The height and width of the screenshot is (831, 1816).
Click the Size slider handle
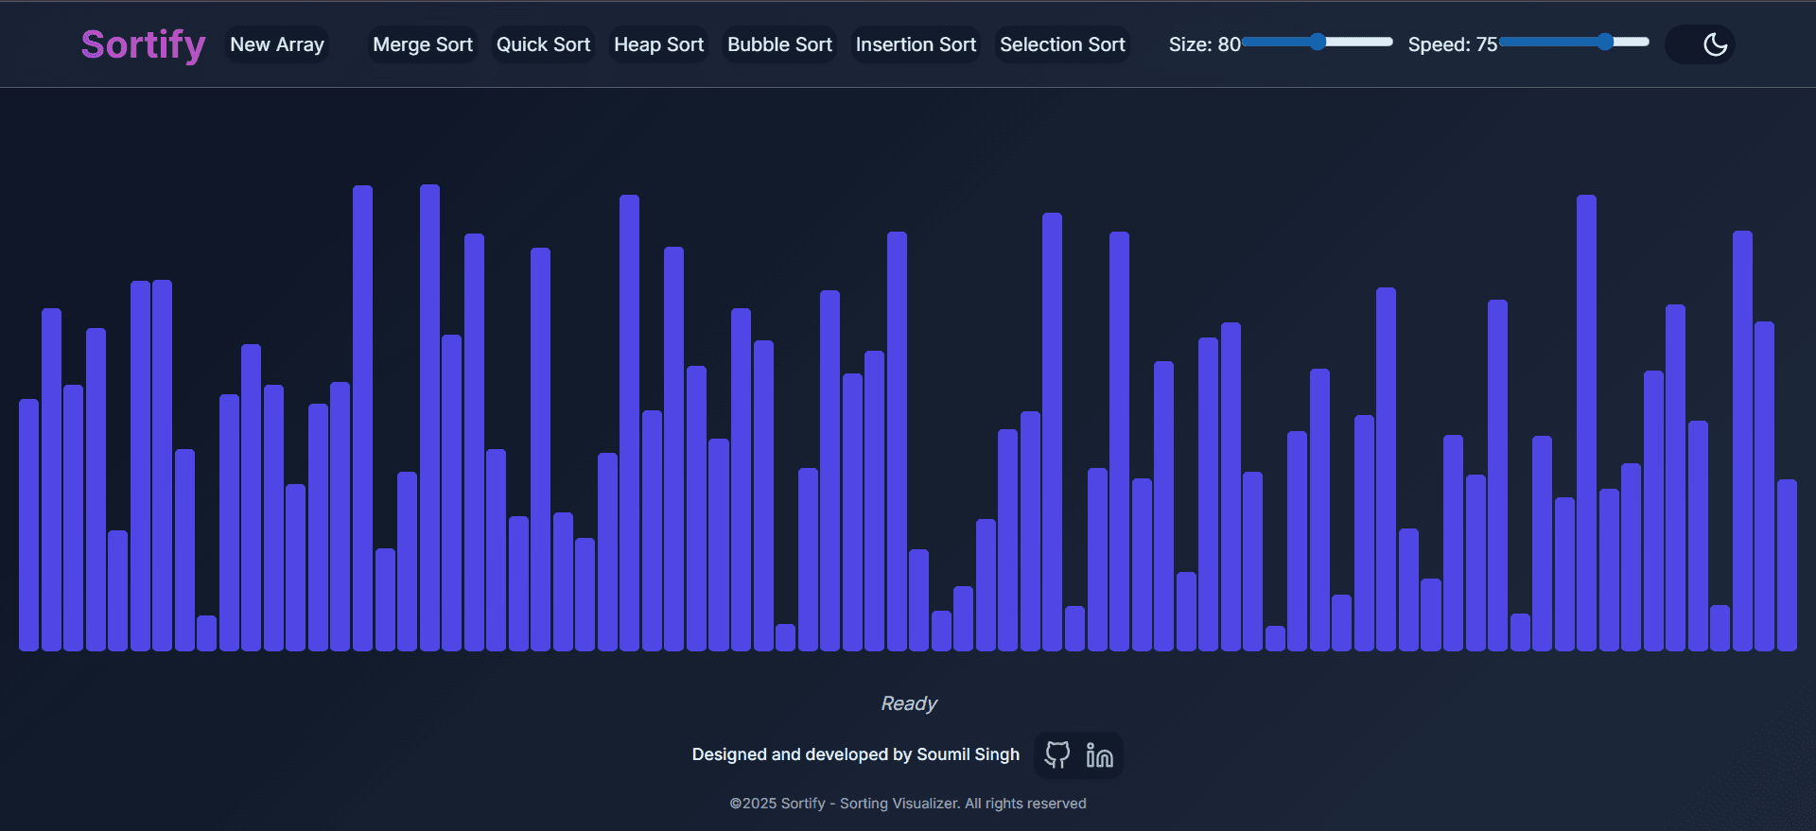coord(1318,42)
